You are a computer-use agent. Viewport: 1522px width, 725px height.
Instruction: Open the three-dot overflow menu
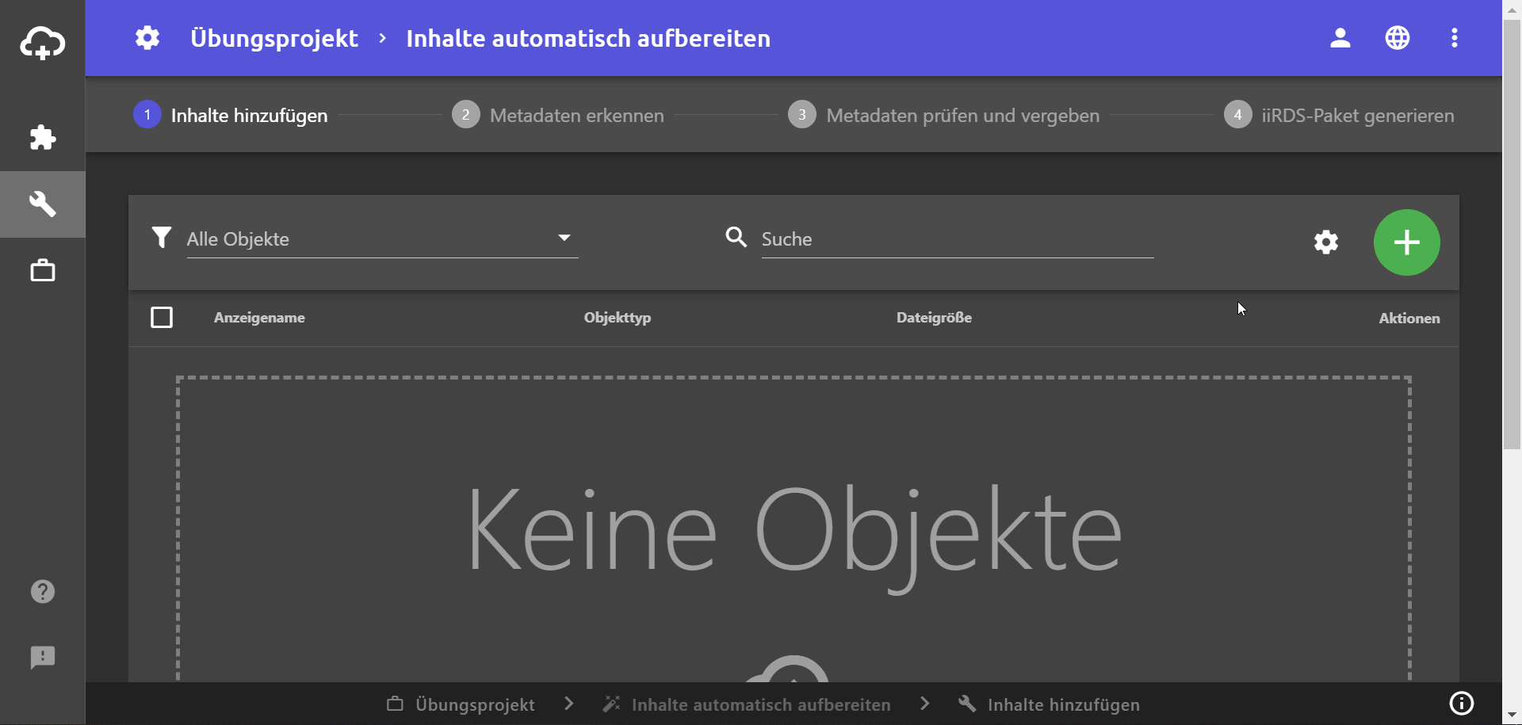pyautogui.click(x=1455, y=38)
